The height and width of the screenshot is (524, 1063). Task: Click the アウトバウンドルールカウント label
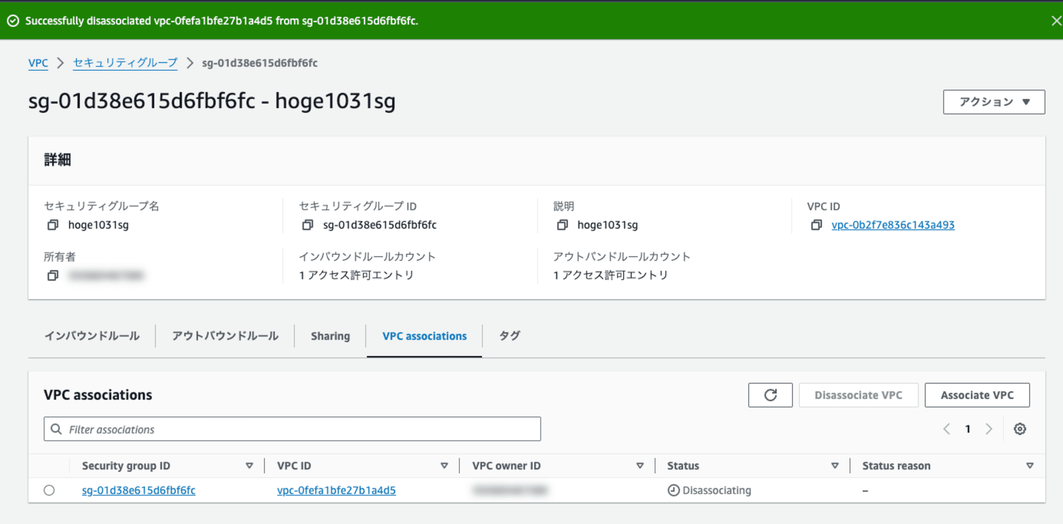click(621, 257)
